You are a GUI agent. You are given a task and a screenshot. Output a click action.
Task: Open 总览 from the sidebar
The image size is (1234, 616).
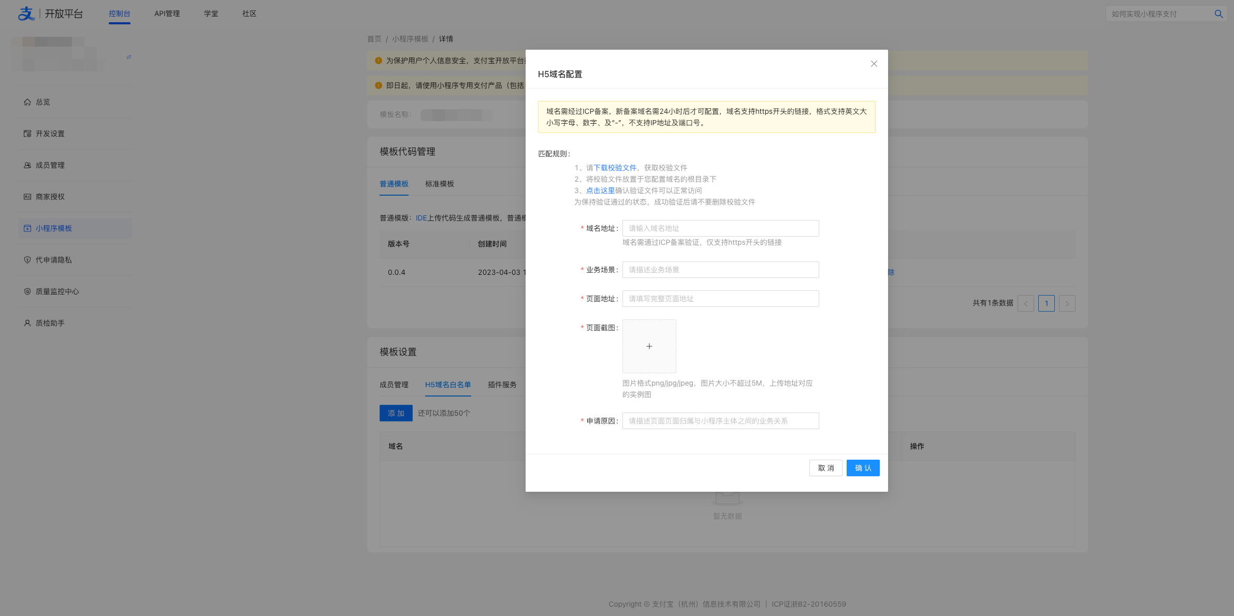click(43, 102)
